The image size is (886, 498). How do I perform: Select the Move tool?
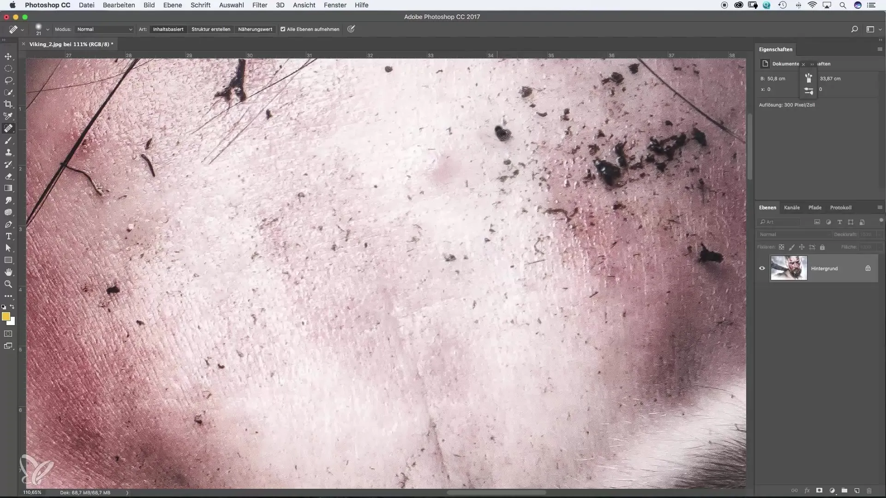(x=8, y=56)
